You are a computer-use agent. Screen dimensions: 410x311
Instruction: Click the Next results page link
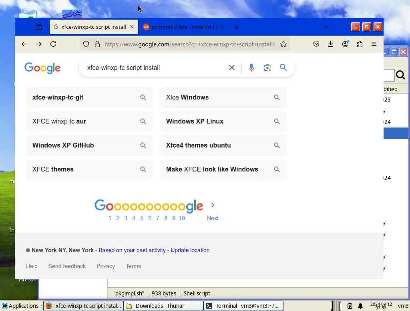coord(213,218)
